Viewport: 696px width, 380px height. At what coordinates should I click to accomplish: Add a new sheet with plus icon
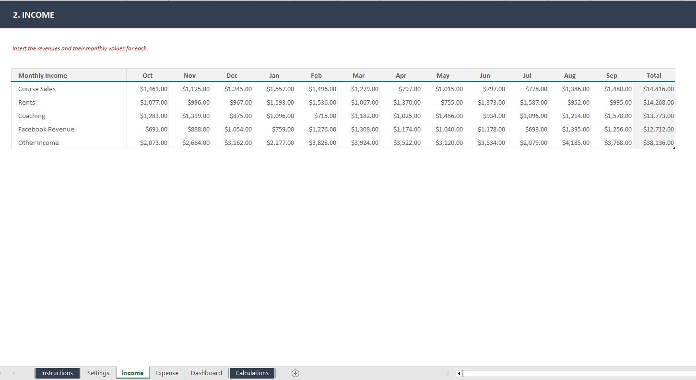[x=295, y=373]
